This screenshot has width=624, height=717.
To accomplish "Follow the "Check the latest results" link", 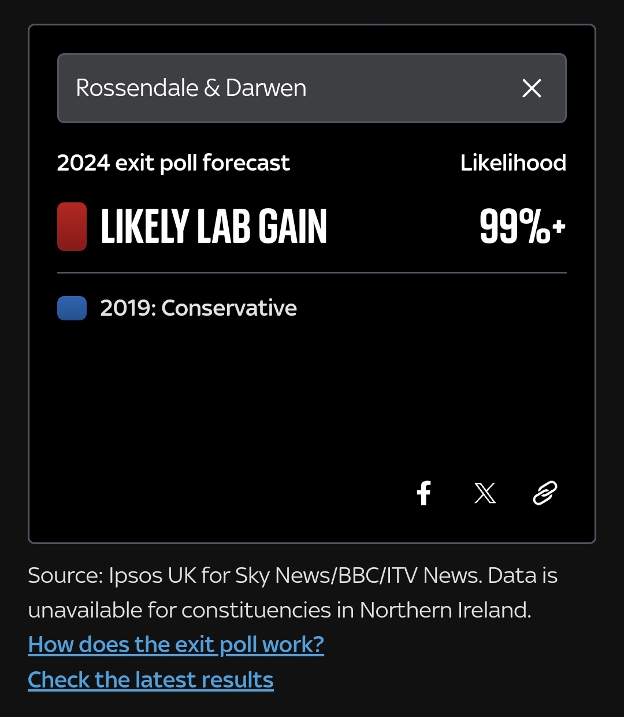I will (150, 680).
